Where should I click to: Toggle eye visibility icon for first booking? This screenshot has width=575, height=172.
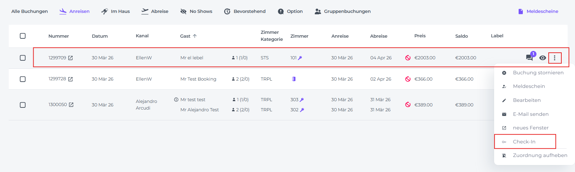542,58
